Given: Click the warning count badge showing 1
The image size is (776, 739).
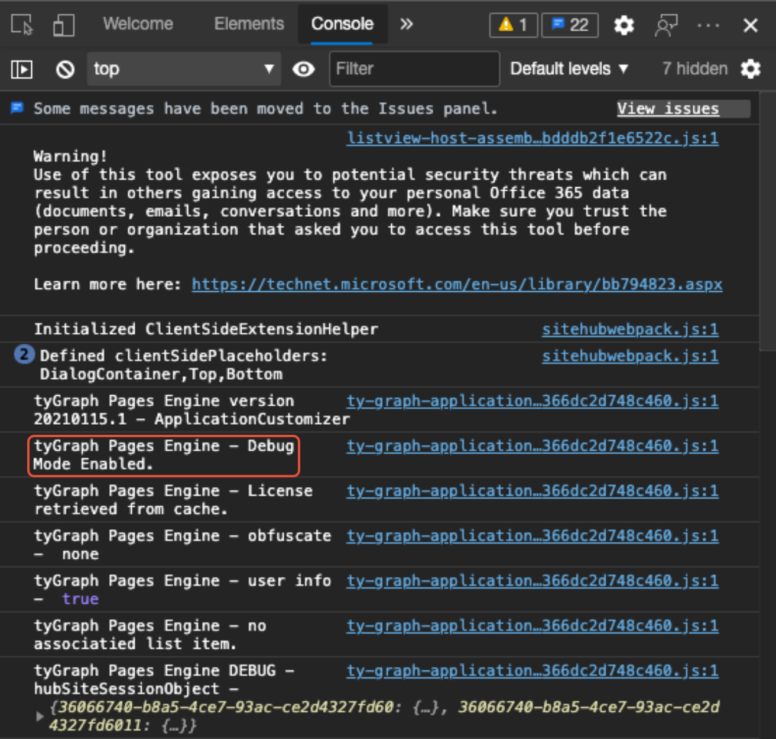Looking at the screenshot, I should tap(512, 25).
